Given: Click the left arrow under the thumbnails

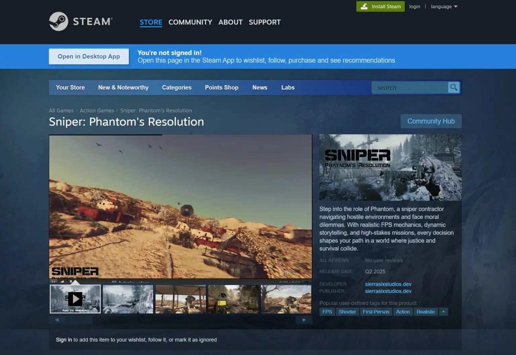Looking at the screenshot, I should click(57, 320).
